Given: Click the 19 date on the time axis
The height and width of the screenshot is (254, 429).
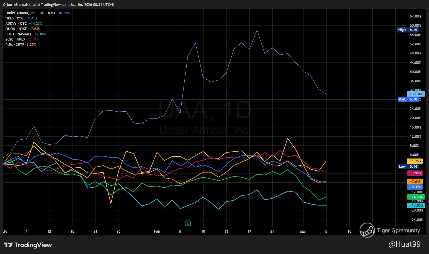Looking at the screenshot, I should click(249, 232).
